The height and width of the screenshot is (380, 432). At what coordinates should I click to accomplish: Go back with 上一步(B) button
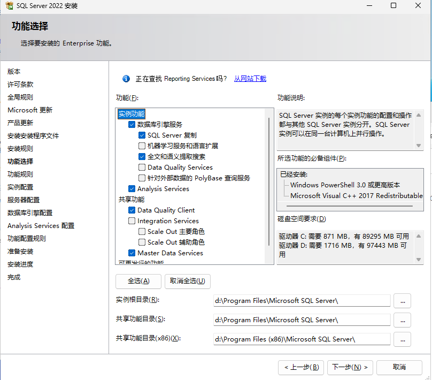click(x=301, y=367)
